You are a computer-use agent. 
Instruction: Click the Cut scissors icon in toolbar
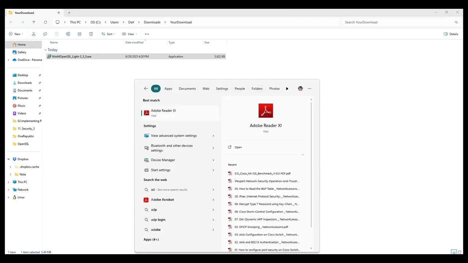[x=34, y=34]
